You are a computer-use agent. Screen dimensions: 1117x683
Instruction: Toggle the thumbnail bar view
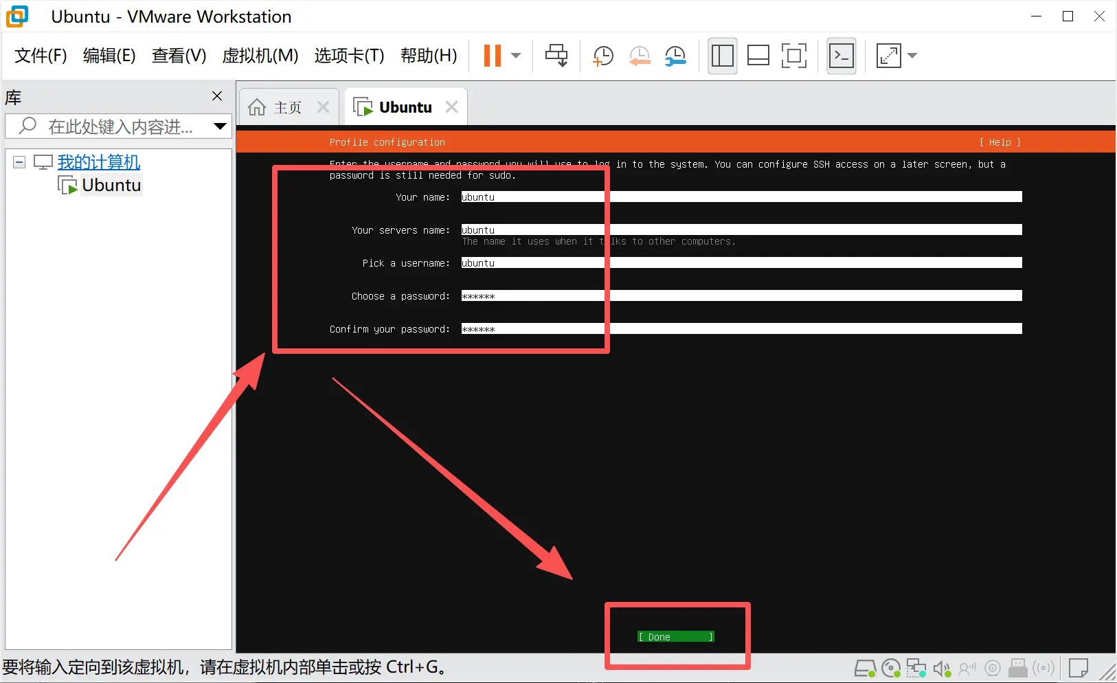758,56
